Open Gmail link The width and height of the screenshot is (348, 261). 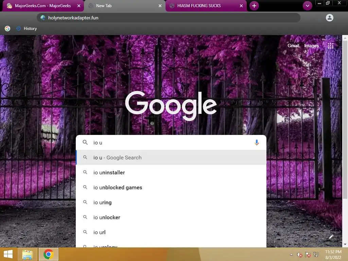[x=293, y=46]
